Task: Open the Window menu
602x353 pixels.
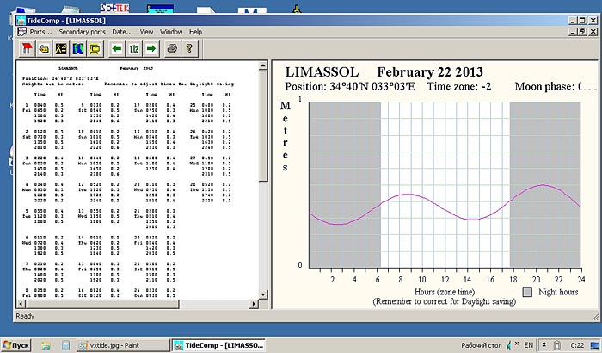Action: tap(171, 32)
